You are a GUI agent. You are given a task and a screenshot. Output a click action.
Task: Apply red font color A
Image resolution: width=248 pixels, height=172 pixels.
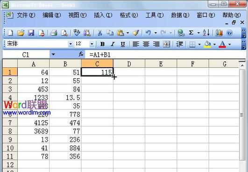point(222,44)
